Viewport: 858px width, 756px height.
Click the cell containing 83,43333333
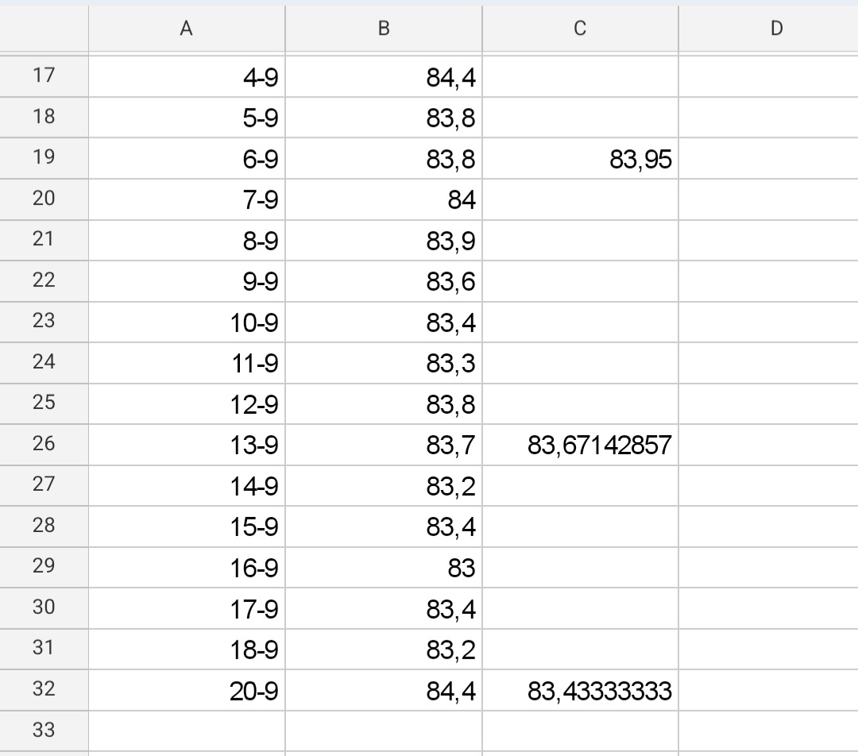pyautogui.click(x=579, y=689)
